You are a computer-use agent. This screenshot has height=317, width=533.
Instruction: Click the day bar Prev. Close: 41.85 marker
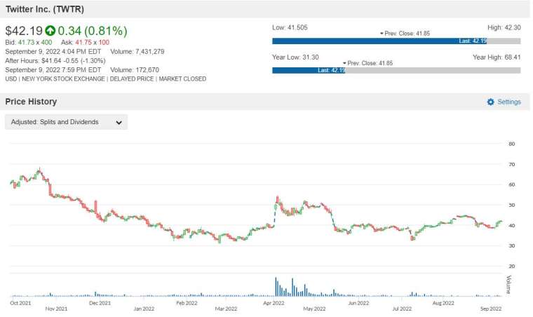(x=405, y=33)
